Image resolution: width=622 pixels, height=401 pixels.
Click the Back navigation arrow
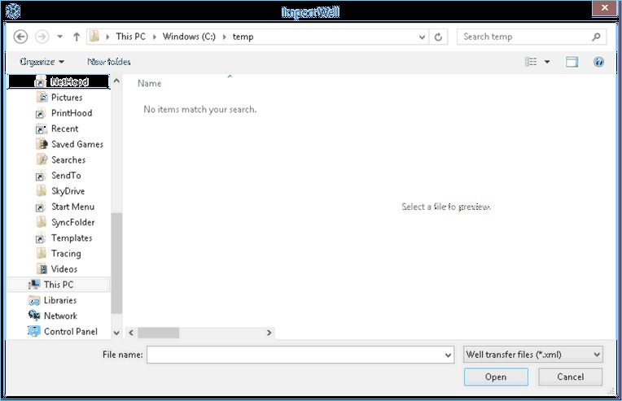pyautogui.click(x=21, y=37)
